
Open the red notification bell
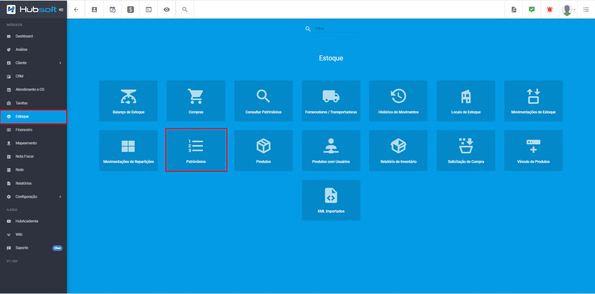click(550, 10)
